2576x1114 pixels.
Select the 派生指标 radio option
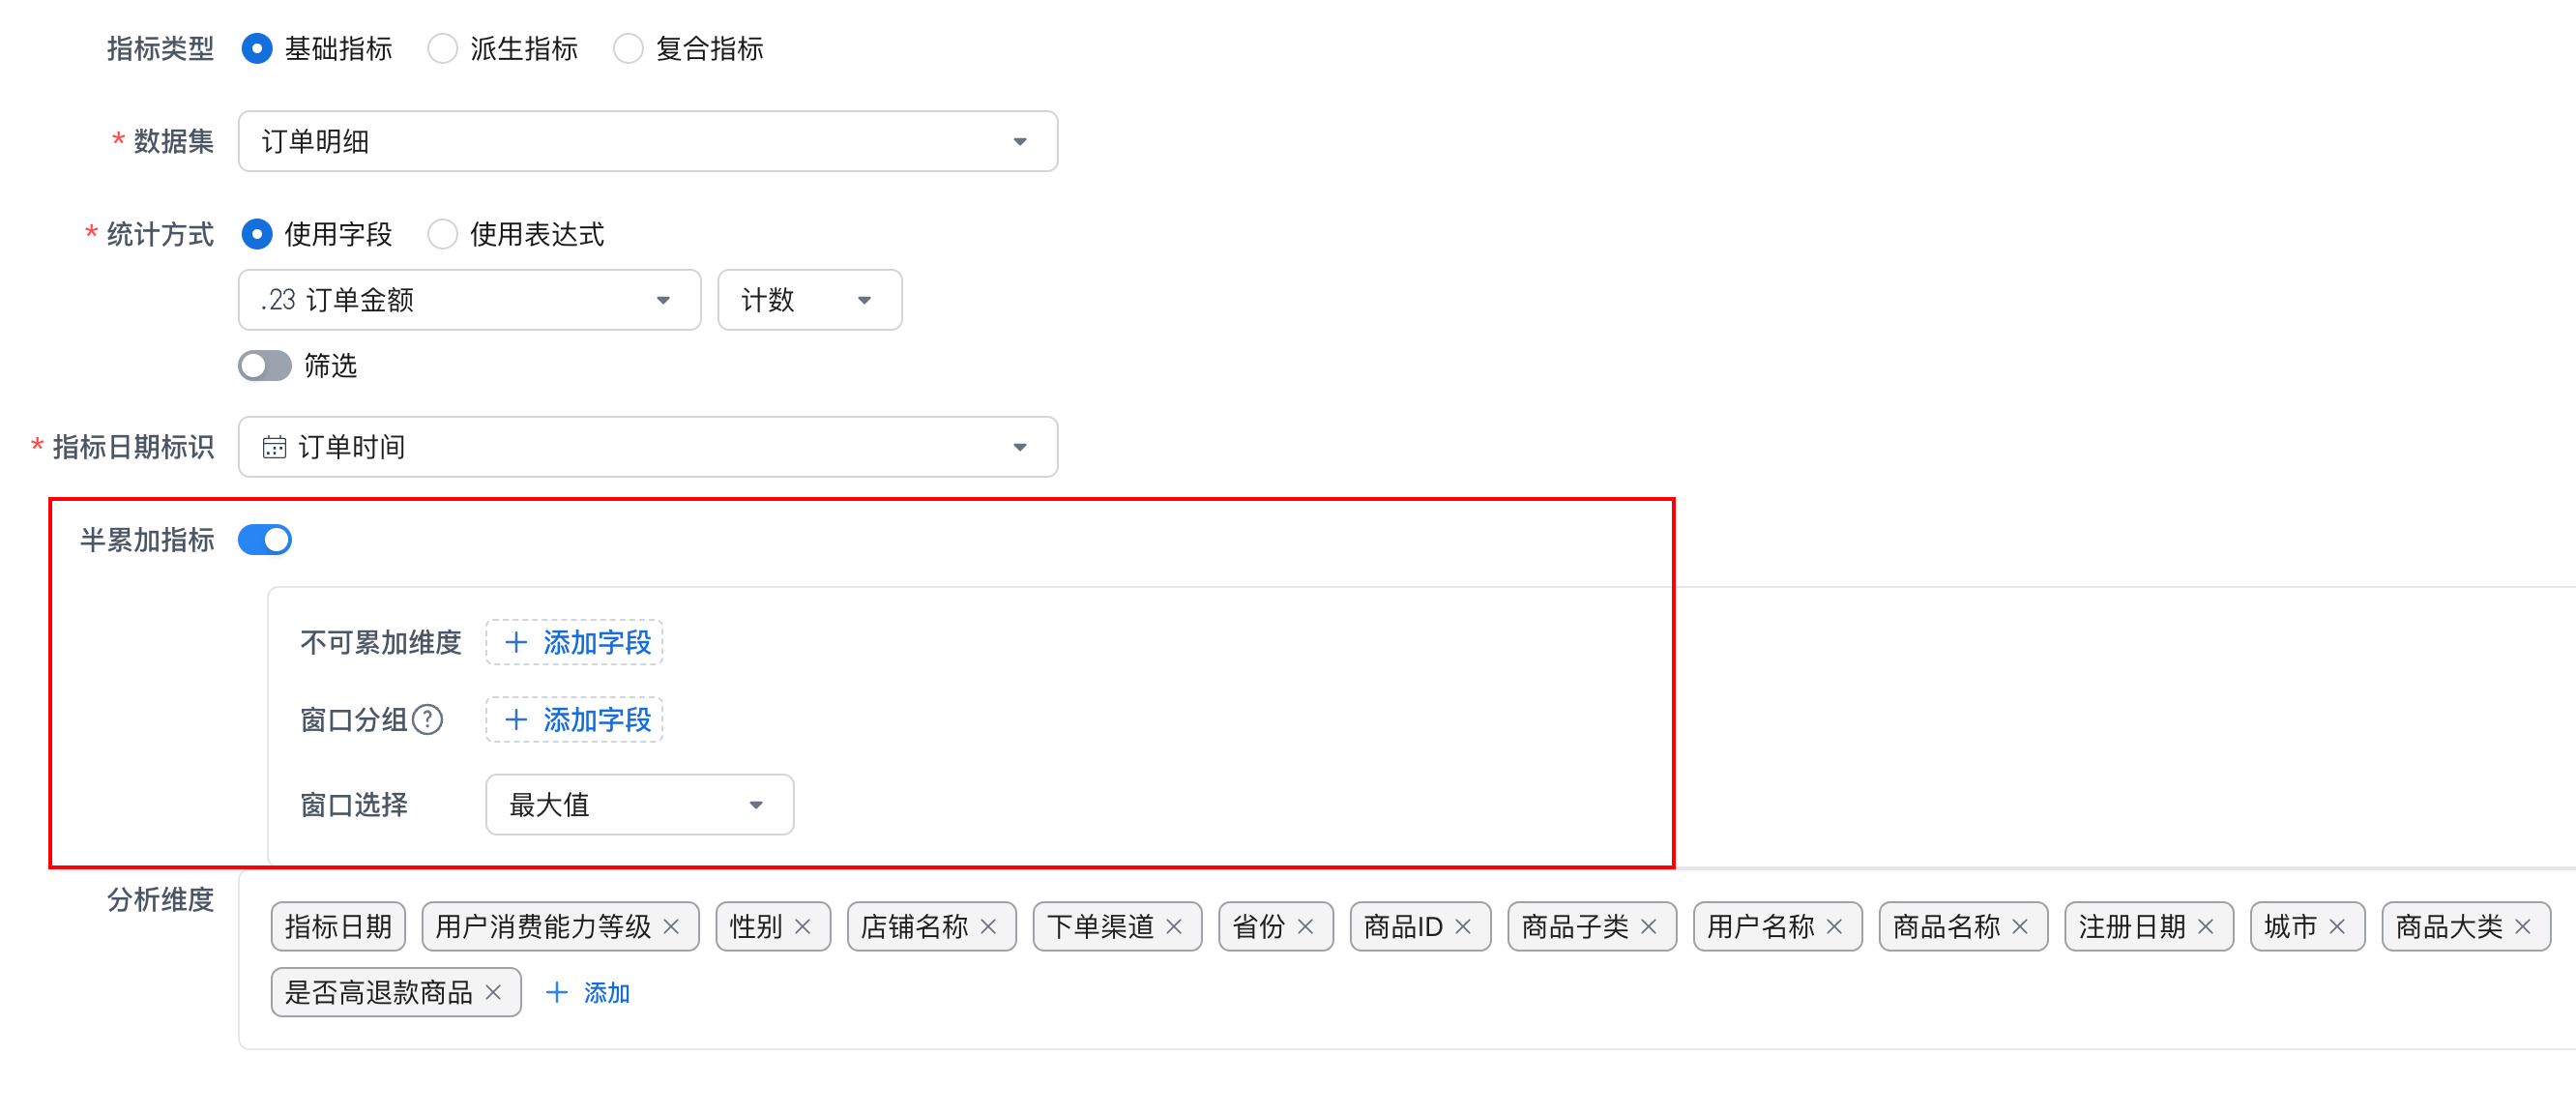pos(442,48)
